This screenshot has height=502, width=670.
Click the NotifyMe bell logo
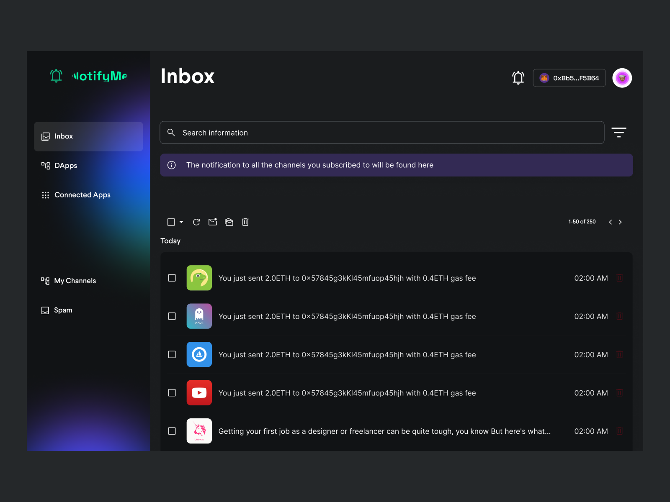coord(56,76)
